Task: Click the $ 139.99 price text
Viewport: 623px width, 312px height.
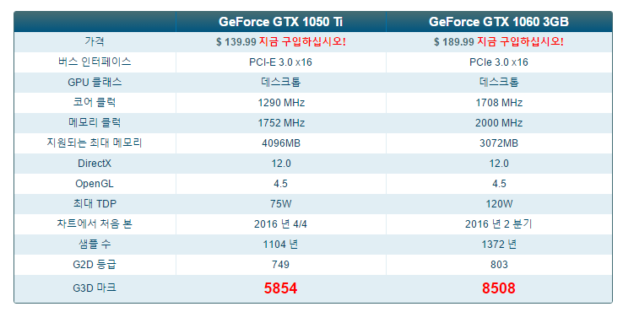Action: tap(236, 42)
